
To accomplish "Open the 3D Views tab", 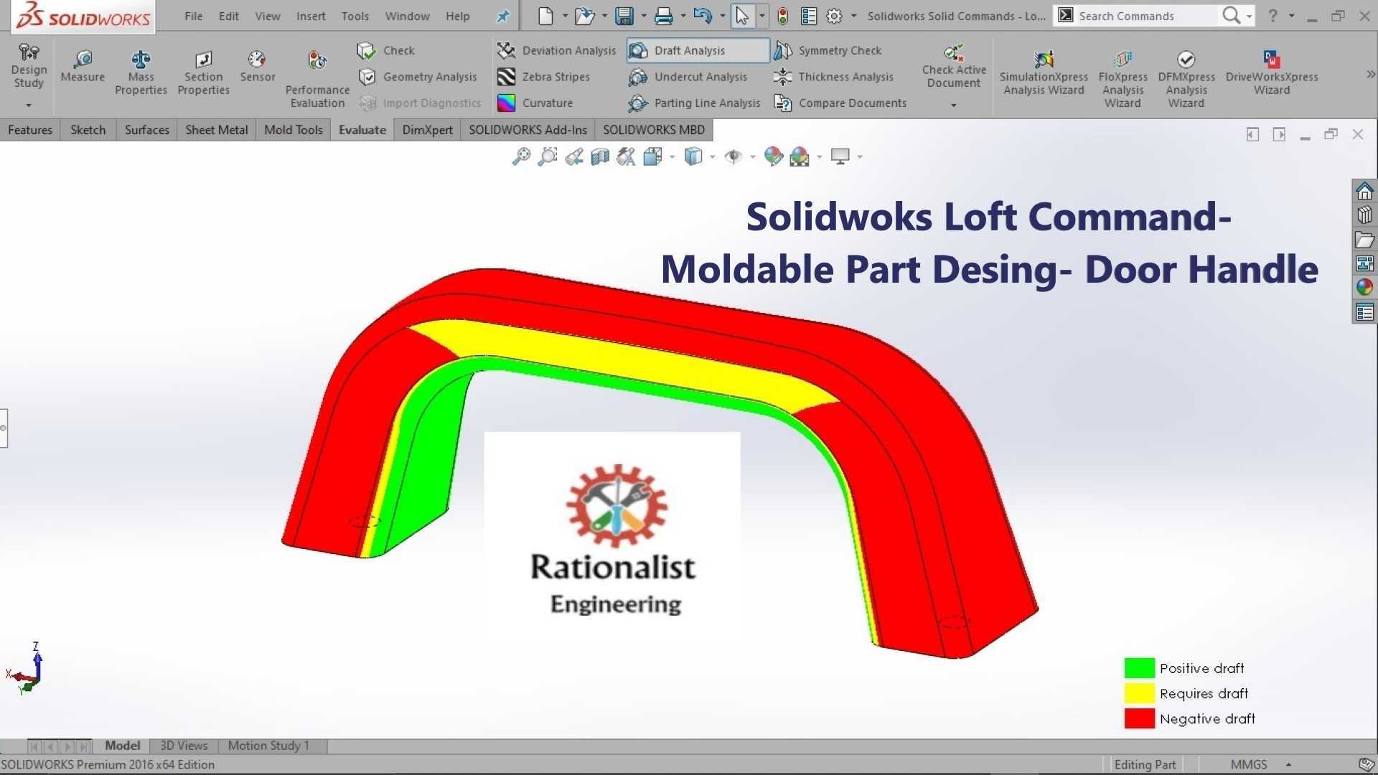I will [184, 746].
